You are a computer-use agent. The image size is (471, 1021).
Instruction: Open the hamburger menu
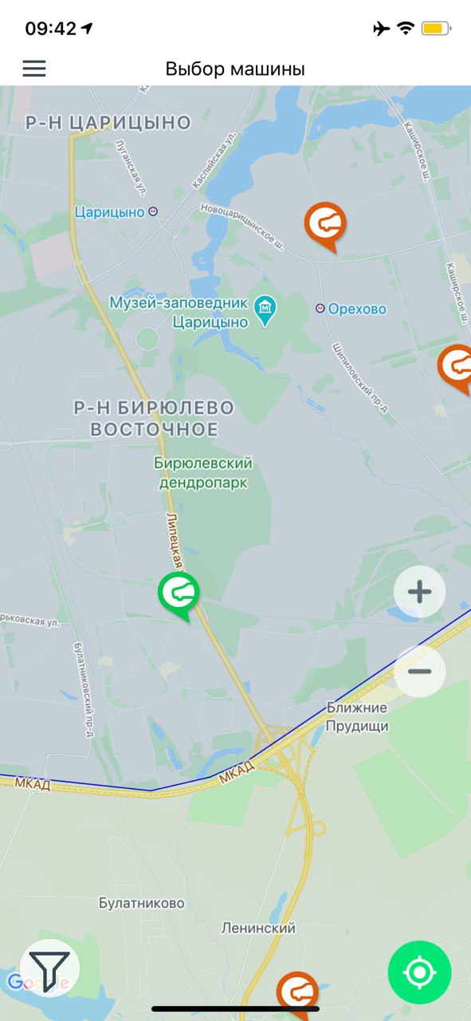tap(34, 69)
